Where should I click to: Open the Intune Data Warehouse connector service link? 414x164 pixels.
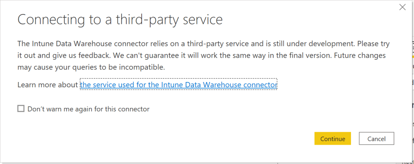coord(179,85)
